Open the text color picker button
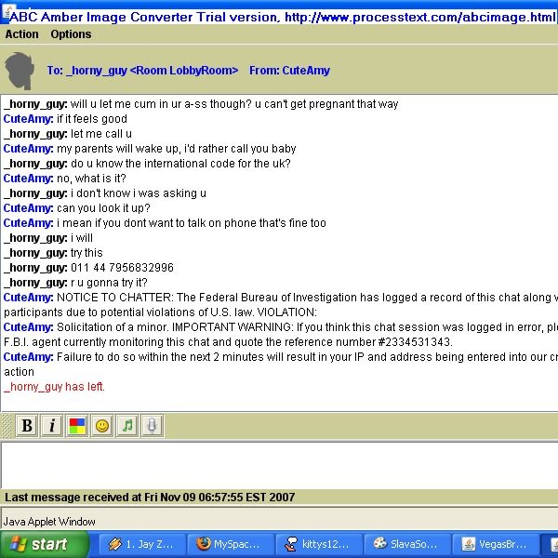Screen dimensions: 558x558 [x=77, y=425]
